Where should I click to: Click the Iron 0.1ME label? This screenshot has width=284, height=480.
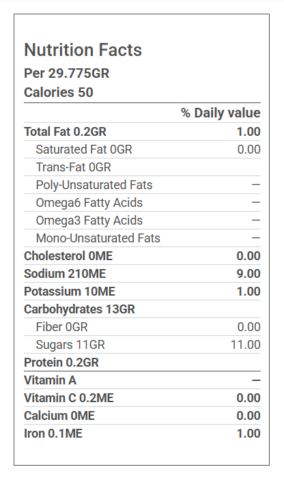(x=53, y=434)
